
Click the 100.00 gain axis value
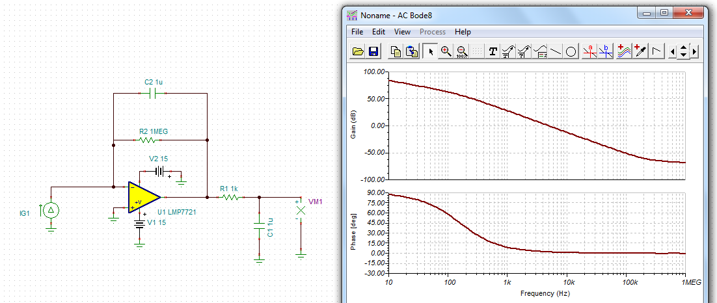(373, 72)
